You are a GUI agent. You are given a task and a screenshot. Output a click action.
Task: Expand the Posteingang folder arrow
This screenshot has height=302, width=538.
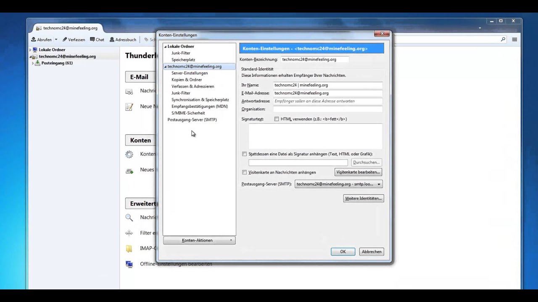(33, 63)
